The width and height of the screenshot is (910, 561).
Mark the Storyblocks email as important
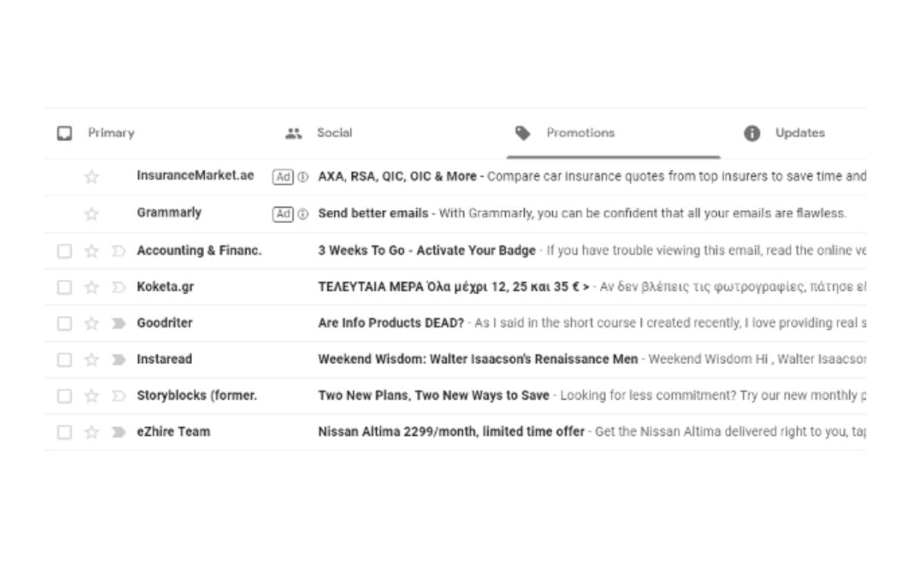pos(118,396)
